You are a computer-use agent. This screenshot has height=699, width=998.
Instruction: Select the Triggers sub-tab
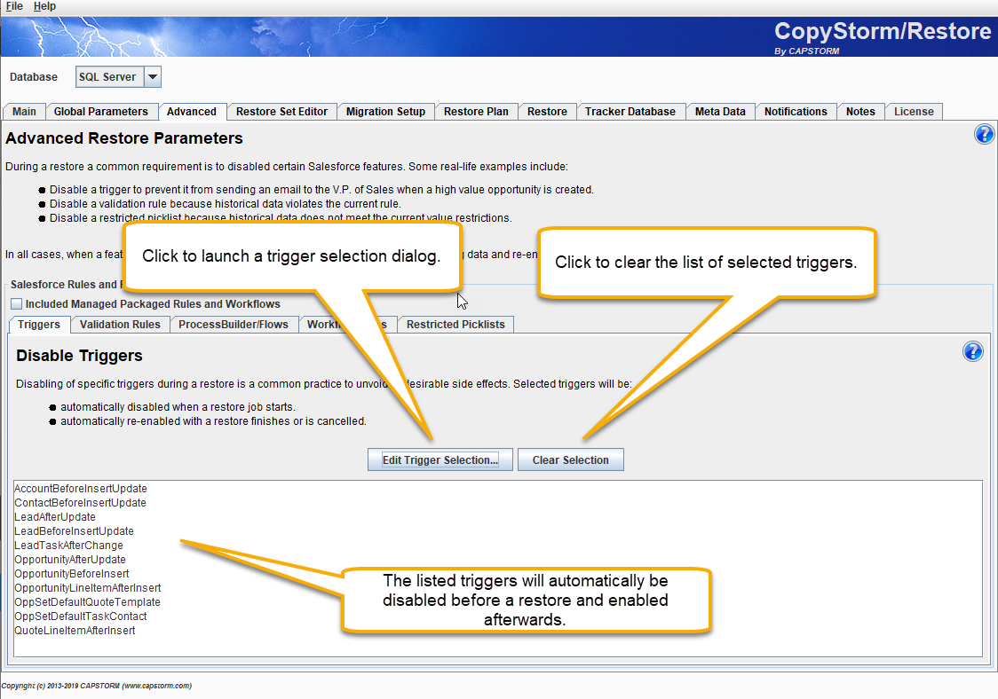click(x=39, y=325)
